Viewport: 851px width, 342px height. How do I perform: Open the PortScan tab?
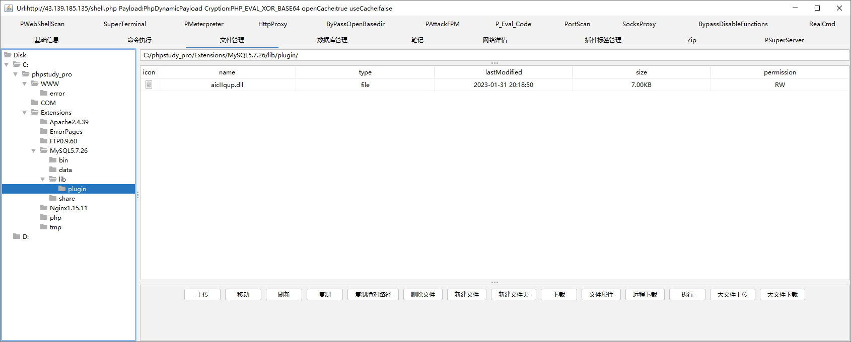tap(577, 24)
